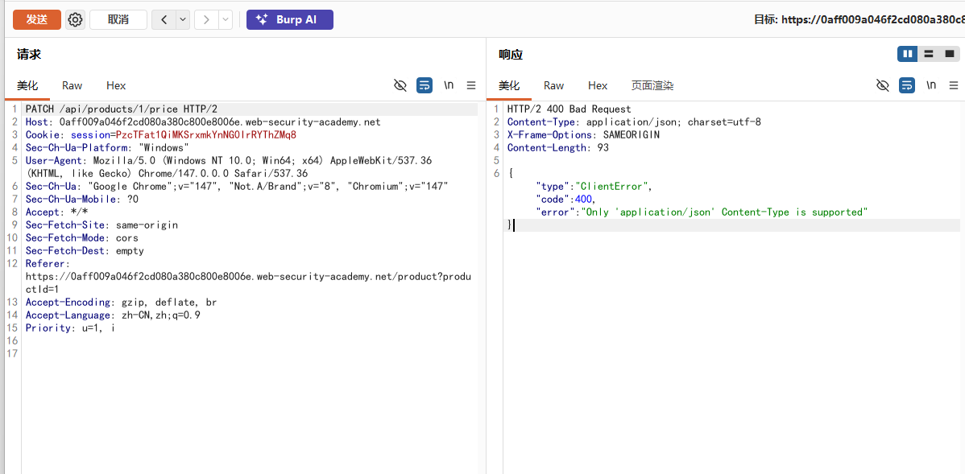Click the 响应 panel heading
965x474 pixels.
[x=510, y=55]
